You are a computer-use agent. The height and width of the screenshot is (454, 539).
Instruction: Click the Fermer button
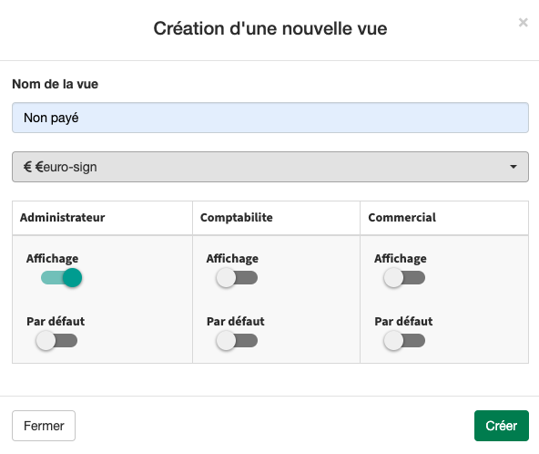pos(44,426)
